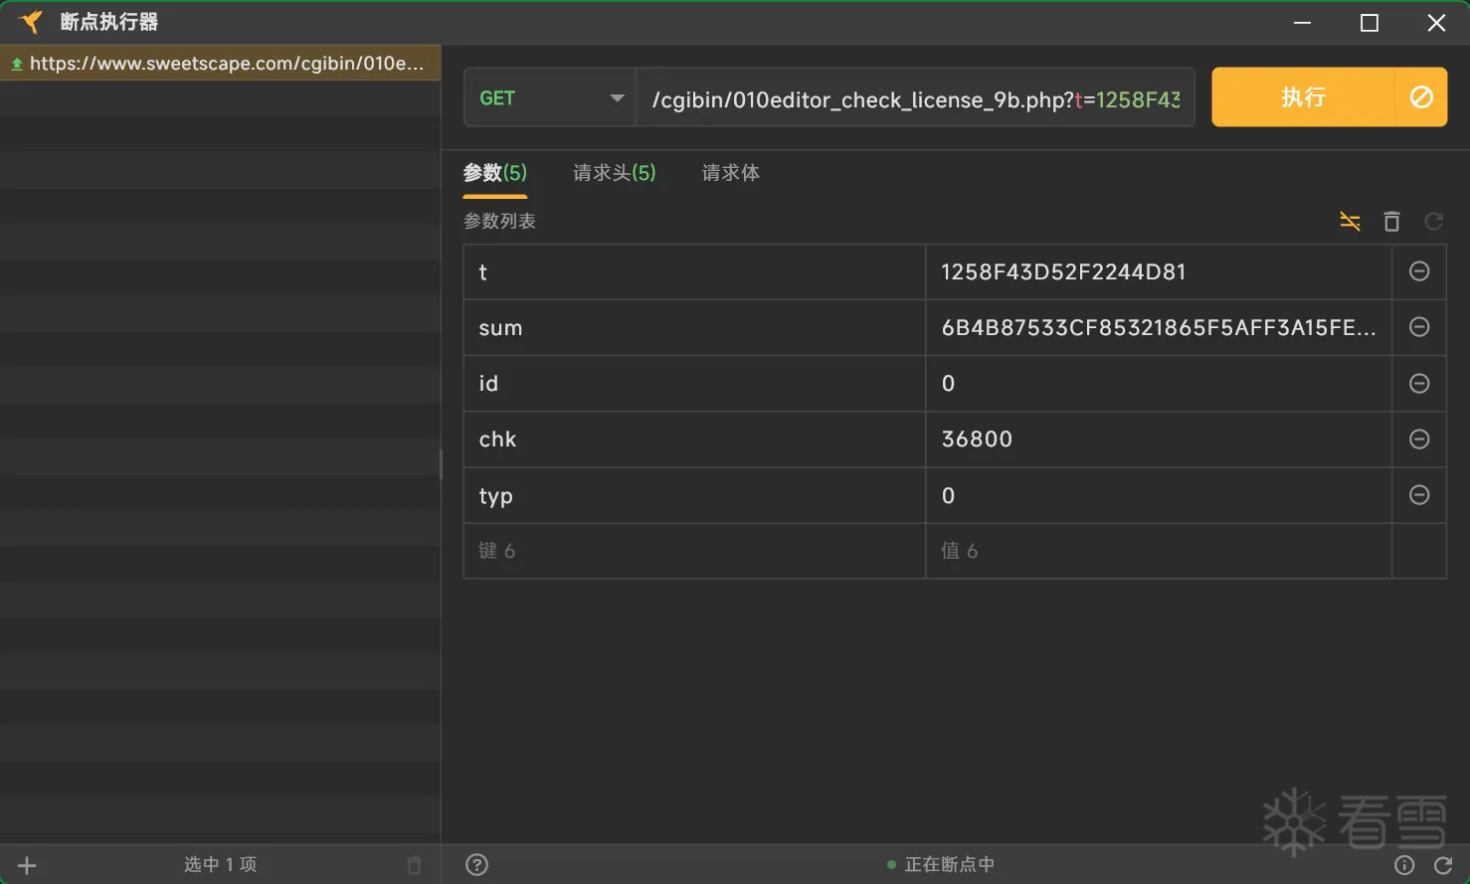Open the help question-mark icon in status bar

pos(476,864)
